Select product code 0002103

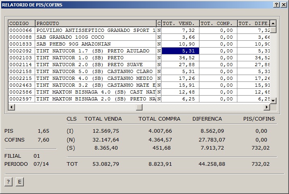coord(21,58)
